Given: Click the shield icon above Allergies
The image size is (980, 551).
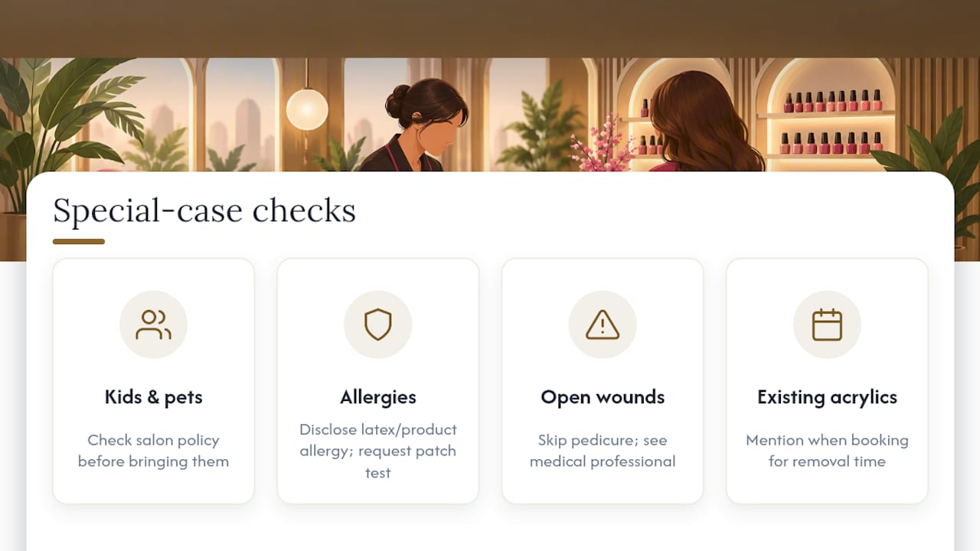Looking at the screenshot, I should (x=377, y=324).
